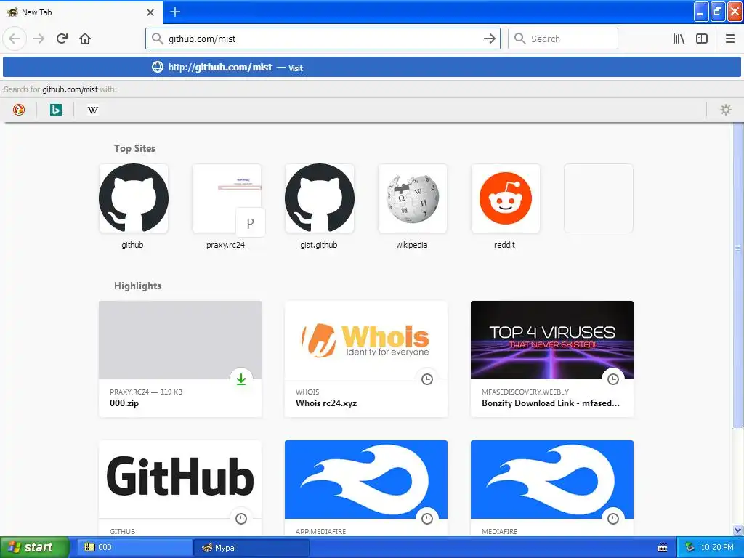
Task: Click history clock icon on GitHub card
Action: (x=241, y=519)
